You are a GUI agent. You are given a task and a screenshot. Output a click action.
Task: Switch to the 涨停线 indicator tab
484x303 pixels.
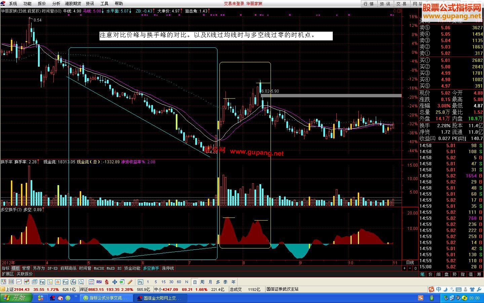point(168,268)
